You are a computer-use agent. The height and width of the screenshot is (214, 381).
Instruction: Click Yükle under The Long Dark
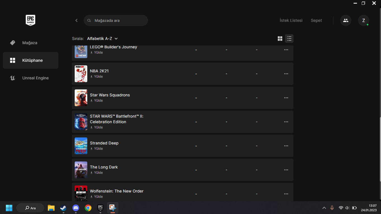pyautogui.click(x=97, y=173)
